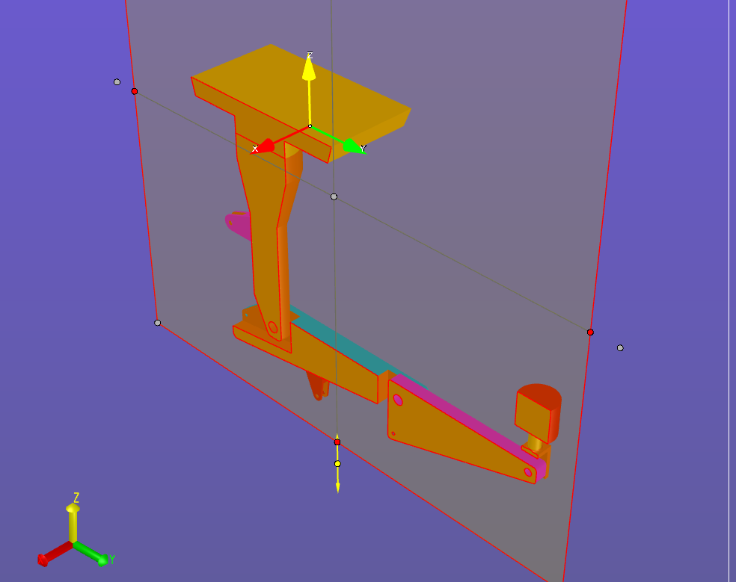This screenshot has height=582, width=736.
Task: Select the Z axis of corner orientation triad
Action: coord(73,517)
